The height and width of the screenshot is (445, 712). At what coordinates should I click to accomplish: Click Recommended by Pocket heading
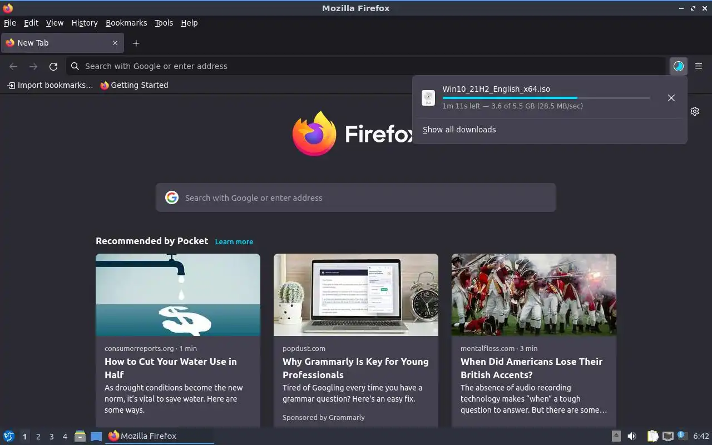click(x=152, y=241)
